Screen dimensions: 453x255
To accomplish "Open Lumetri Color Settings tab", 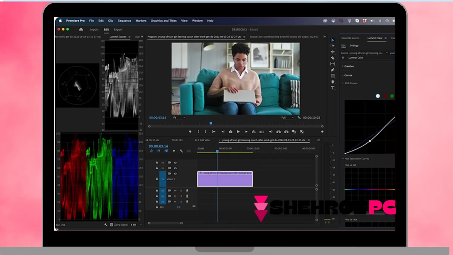I will 354,45.
